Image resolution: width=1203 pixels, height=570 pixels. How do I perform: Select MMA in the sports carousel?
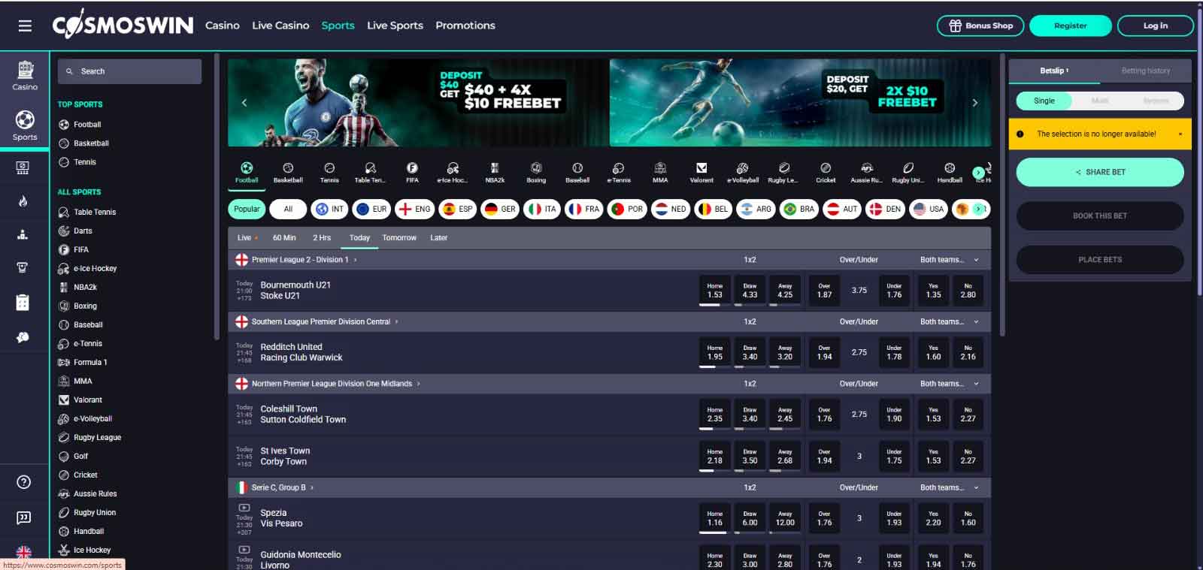(x=660, y=172)
